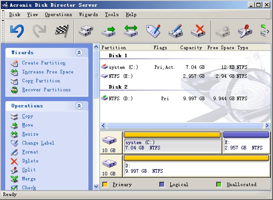Click the Format operation link
This screenshot has height=200, width=273.
[30, 152]
